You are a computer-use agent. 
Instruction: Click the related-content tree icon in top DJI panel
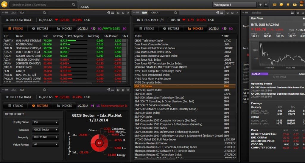pos(108,13)
